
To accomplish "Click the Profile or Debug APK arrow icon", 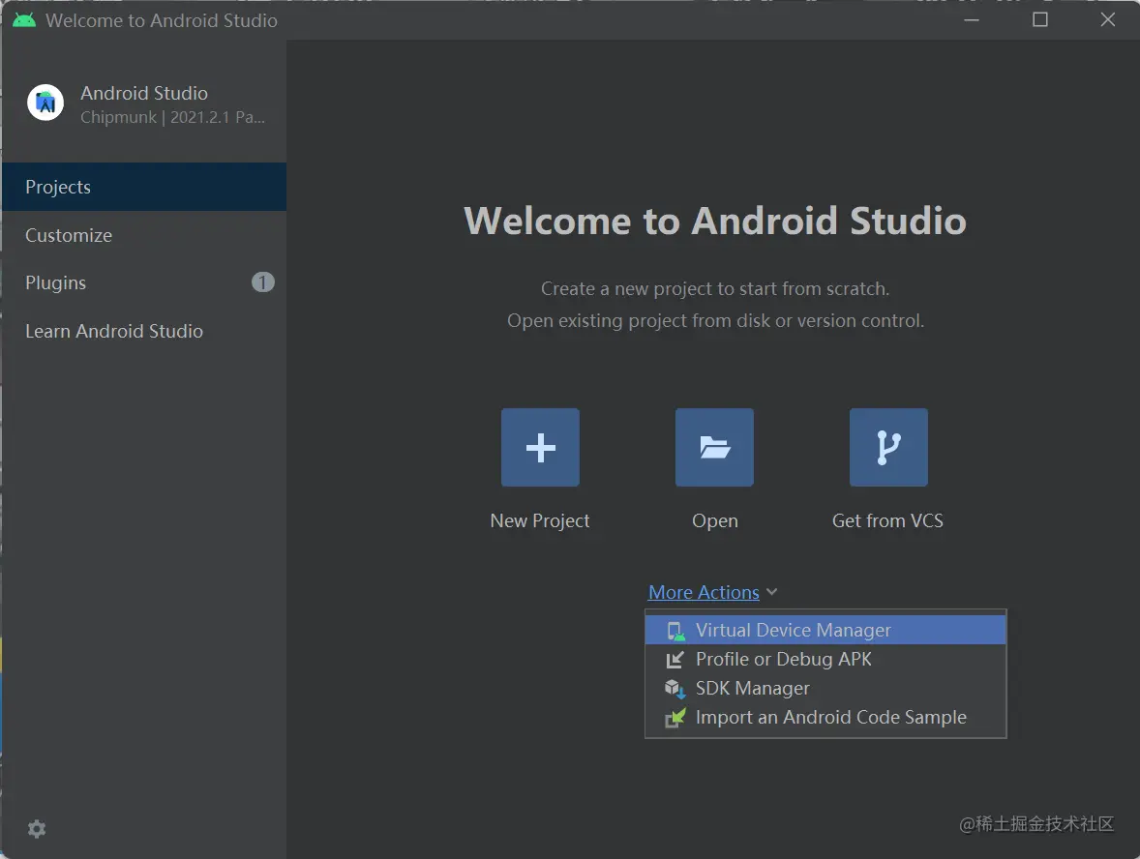I will coord(675,660).
